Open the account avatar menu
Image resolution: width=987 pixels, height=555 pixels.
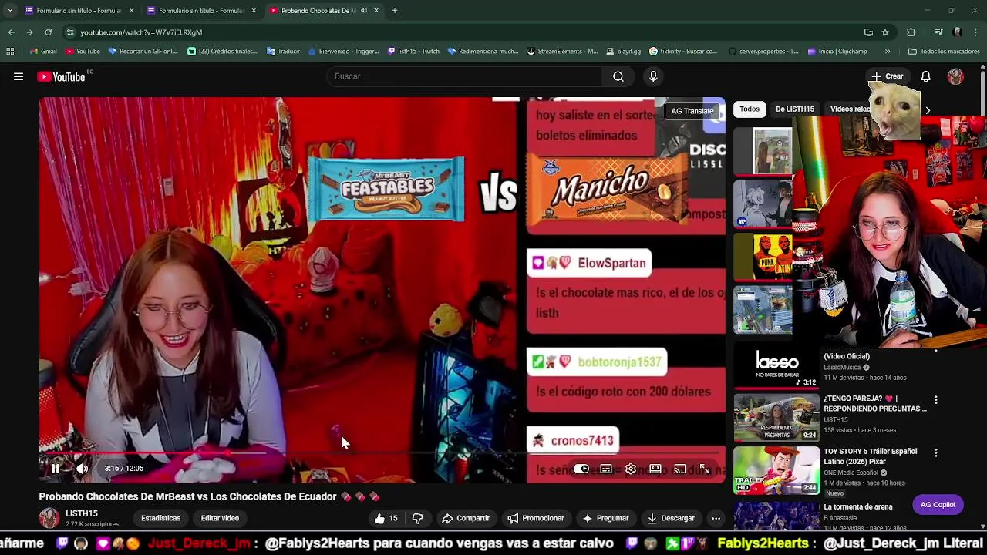pyautogui.click(x=955, y=76)
